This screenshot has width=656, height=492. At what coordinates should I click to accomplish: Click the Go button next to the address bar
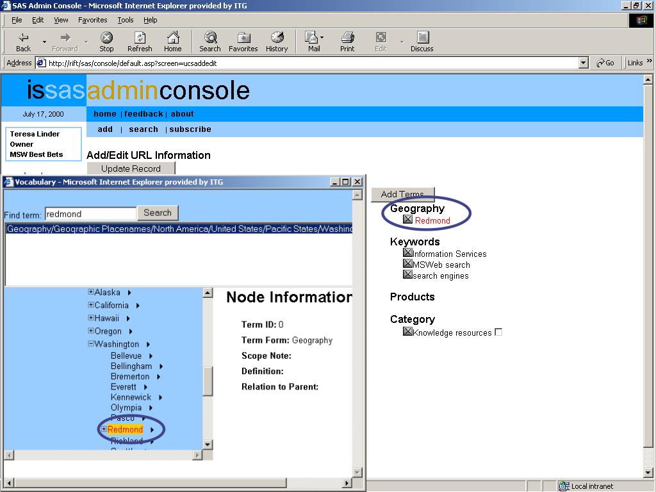tap(605, 63)
